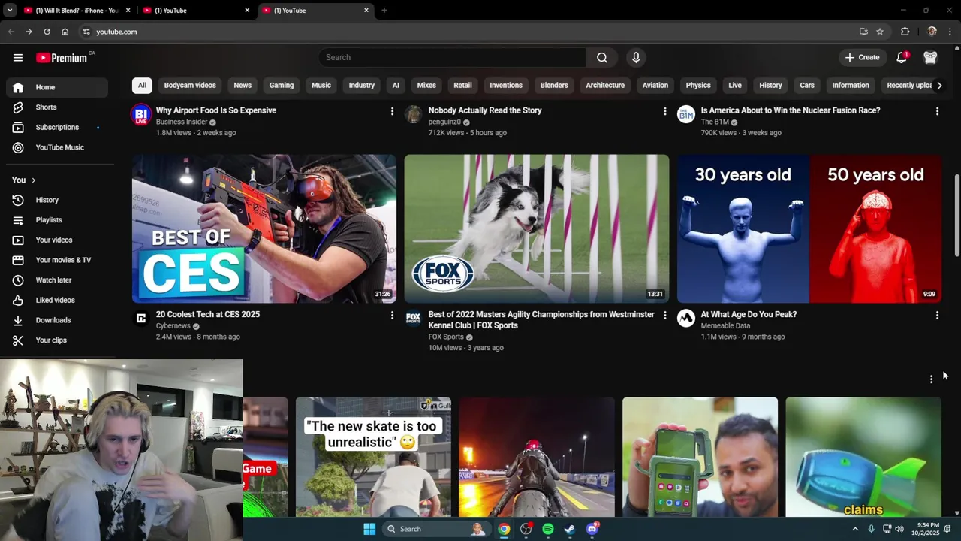Click the Memeable Data channel avatar
The image size is (961, 541).
point(686,319)
